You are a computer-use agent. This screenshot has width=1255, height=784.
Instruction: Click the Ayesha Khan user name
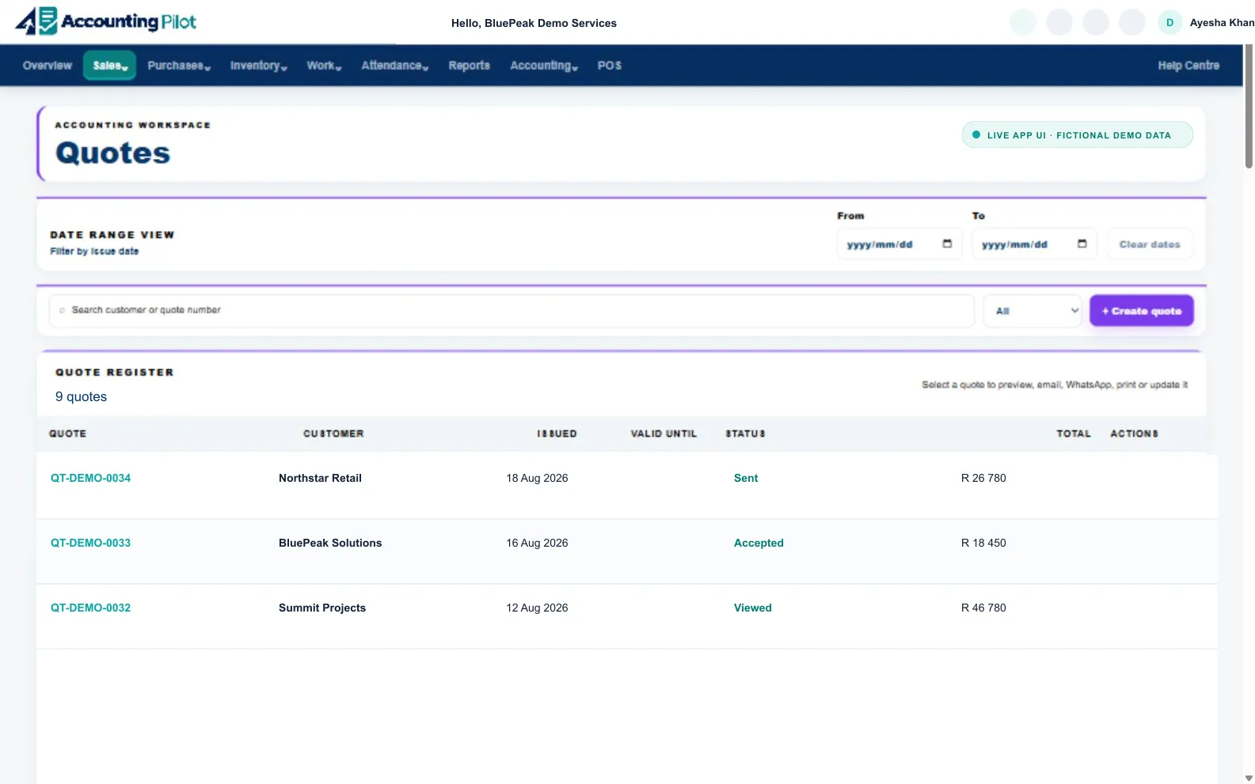coord(1222,23)
